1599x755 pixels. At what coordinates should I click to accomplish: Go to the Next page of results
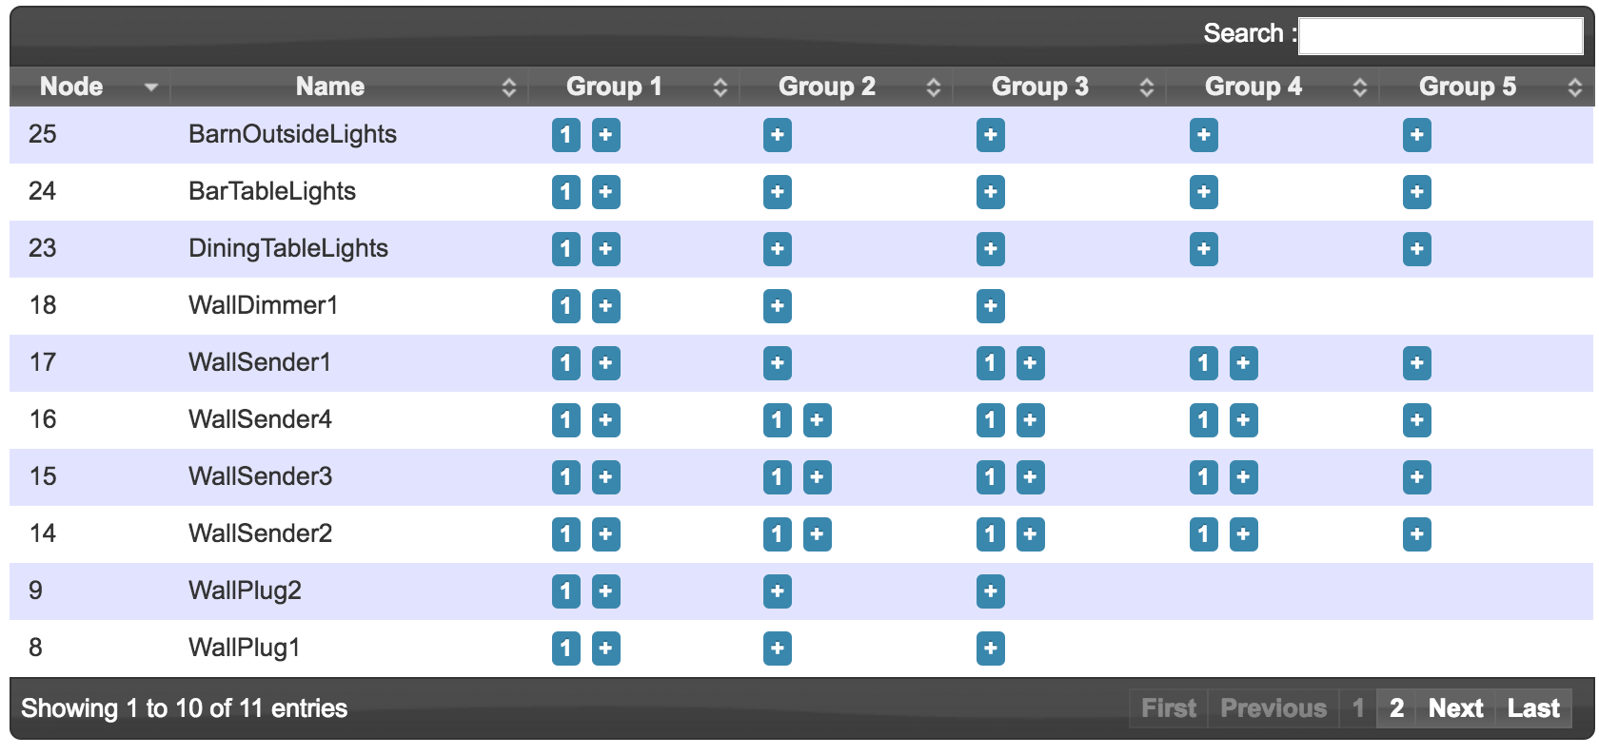pos(1457,708)
